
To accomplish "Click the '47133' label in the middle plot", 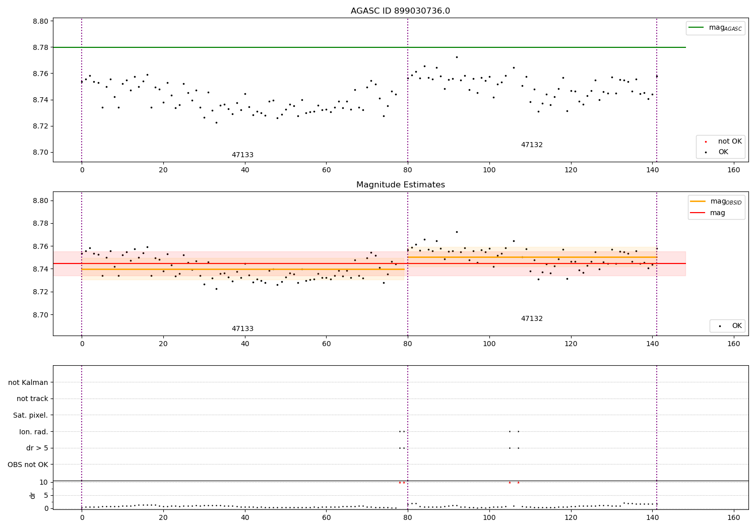I will coord(242,329).
